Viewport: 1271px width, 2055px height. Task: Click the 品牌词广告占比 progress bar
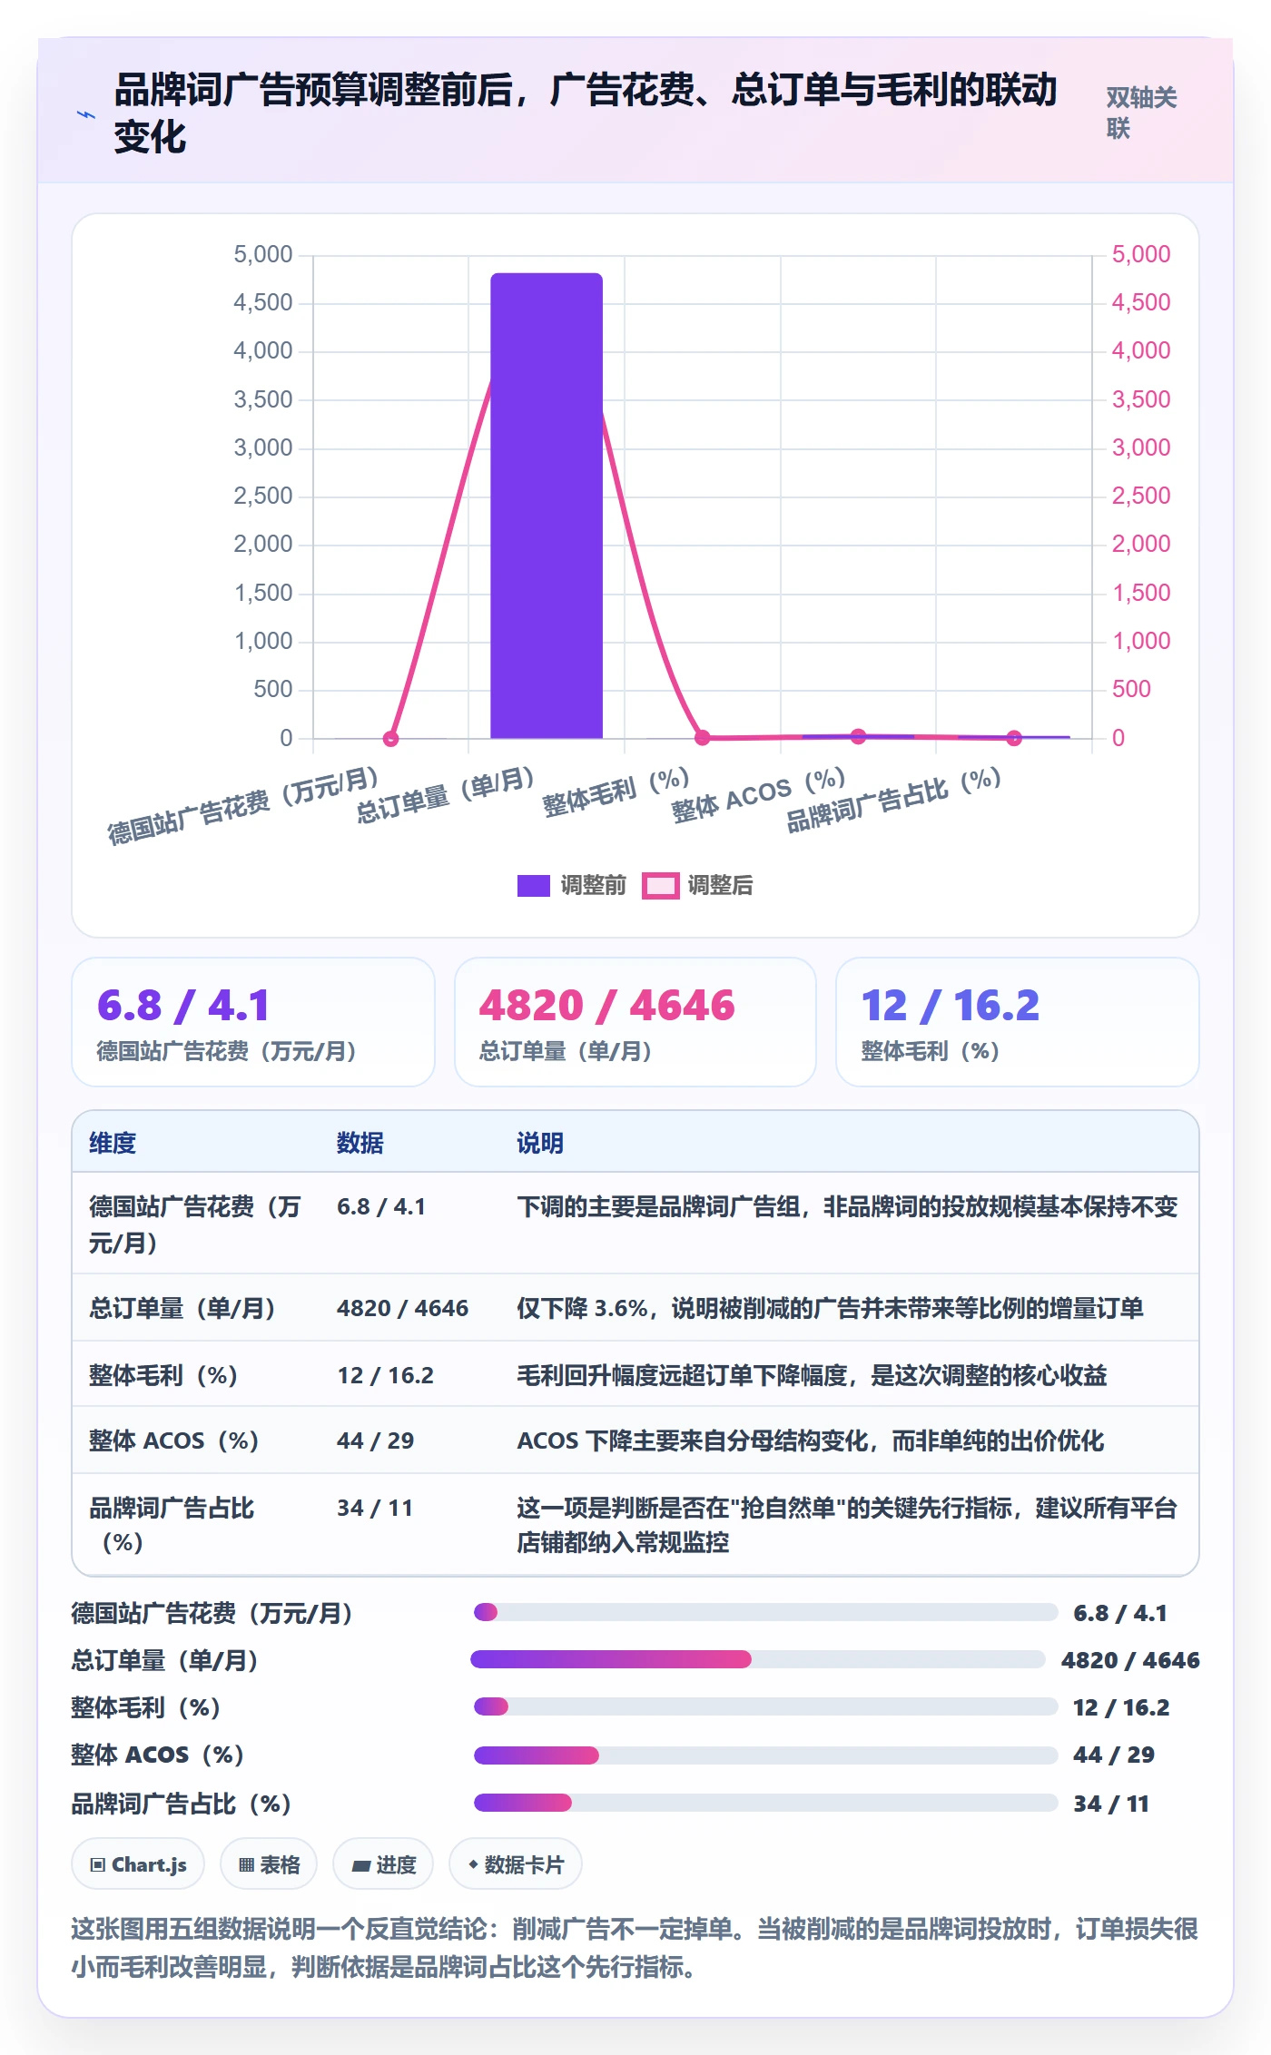coord(765,1803)
